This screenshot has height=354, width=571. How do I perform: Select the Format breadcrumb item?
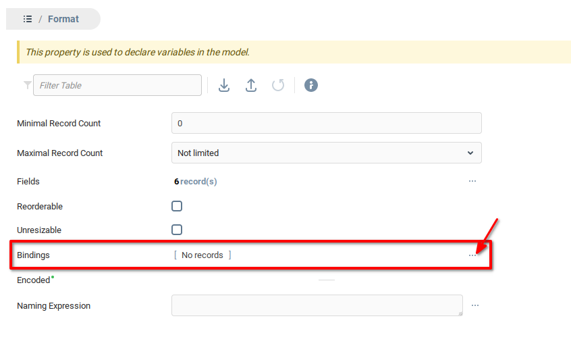tap(63, 19)
